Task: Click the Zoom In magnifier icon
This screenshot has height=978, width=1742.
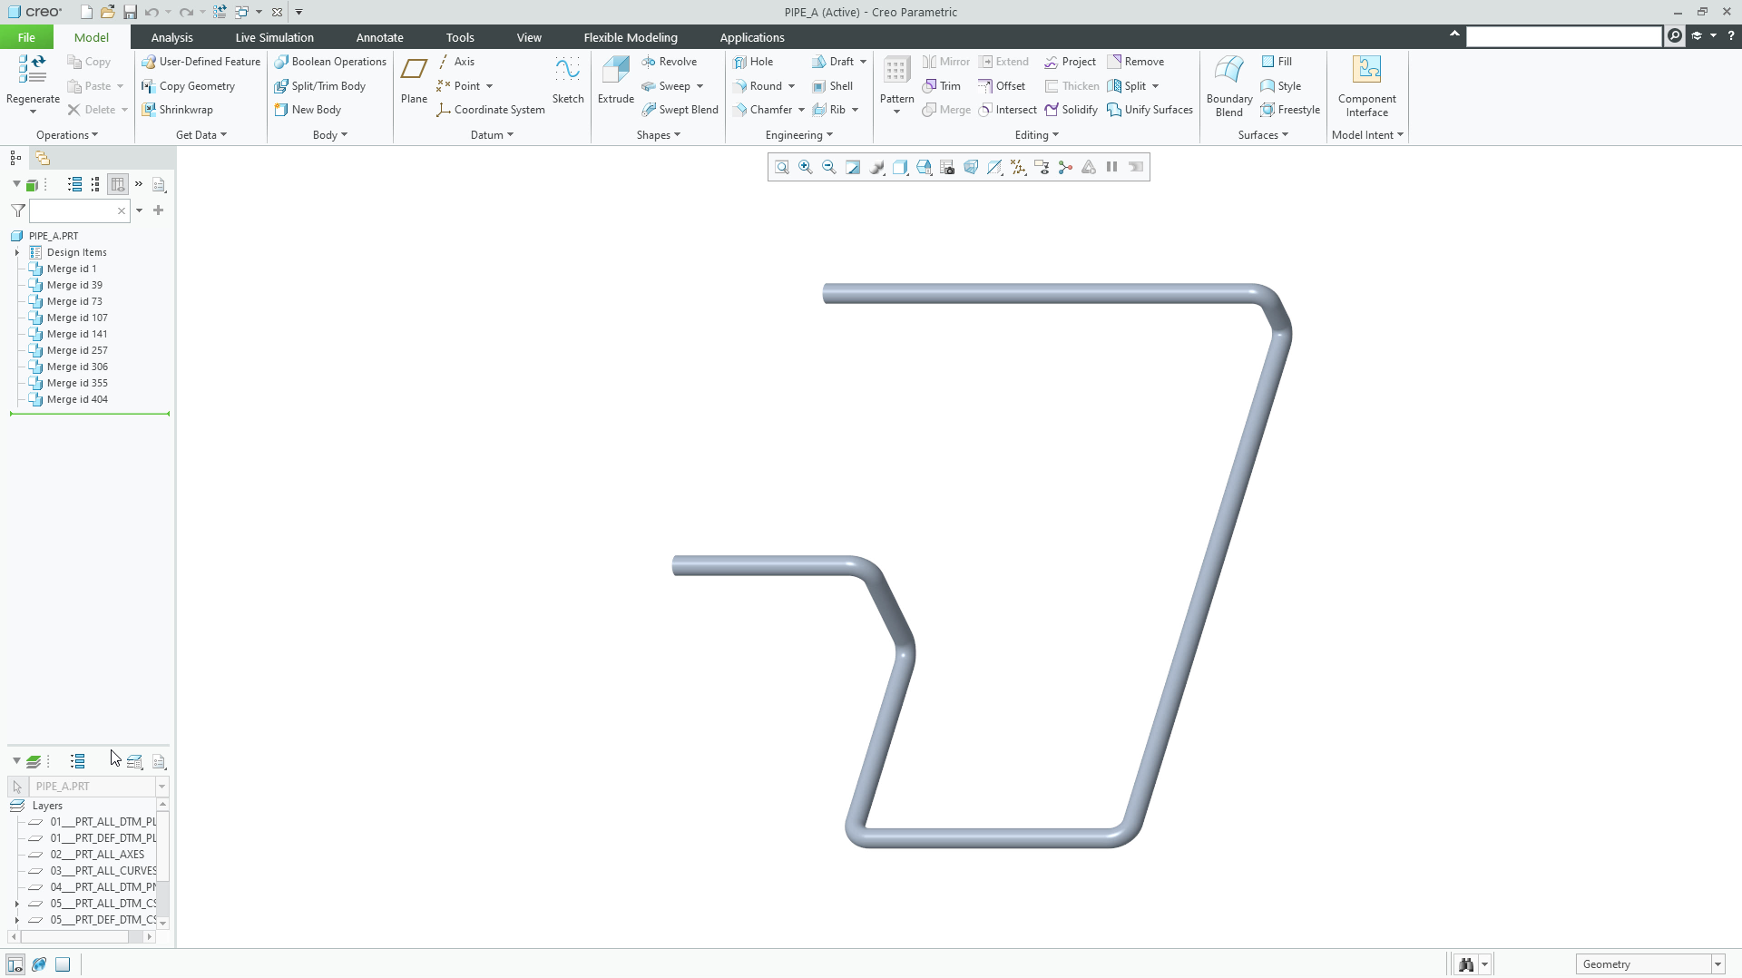Action: [805, 167]
